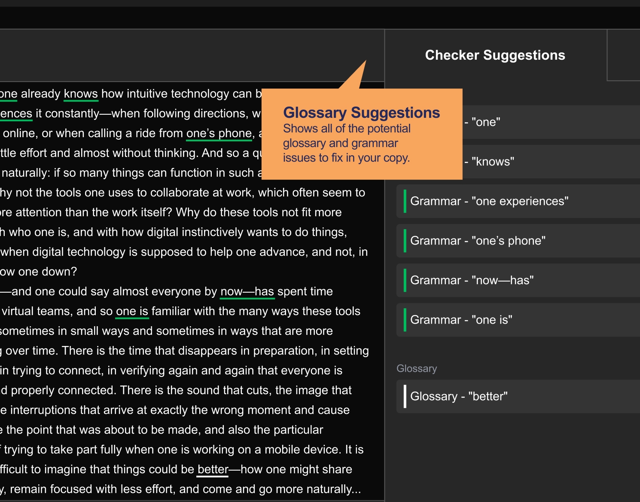Click the orange Glossary Suggestions tooltip
Screen dimensions: 640x502
click(x=362, y=134)
